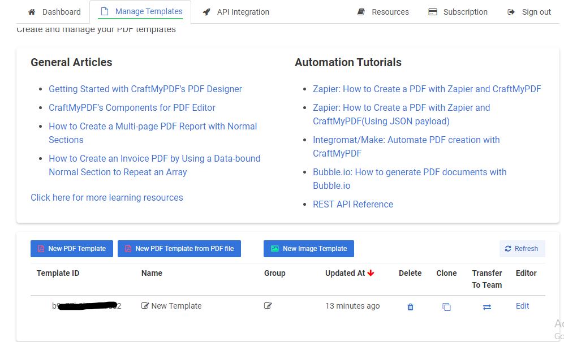Open the REST API Reference link
This screenshot has height=342, width=564.
[x=353, y=204]
